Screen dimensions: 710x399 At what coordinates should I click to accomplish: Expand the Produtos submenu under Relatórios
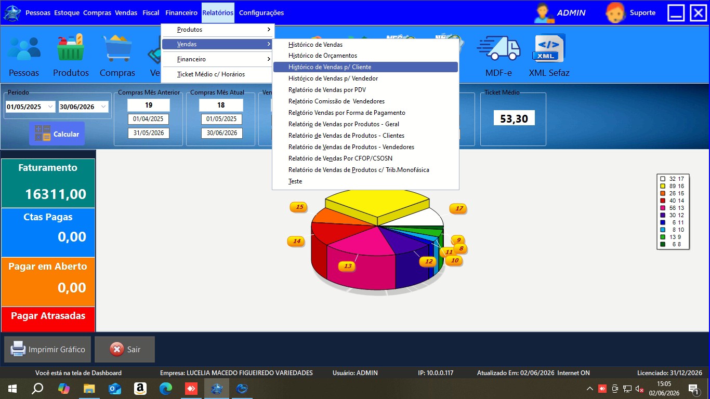[x=217, y=30]
